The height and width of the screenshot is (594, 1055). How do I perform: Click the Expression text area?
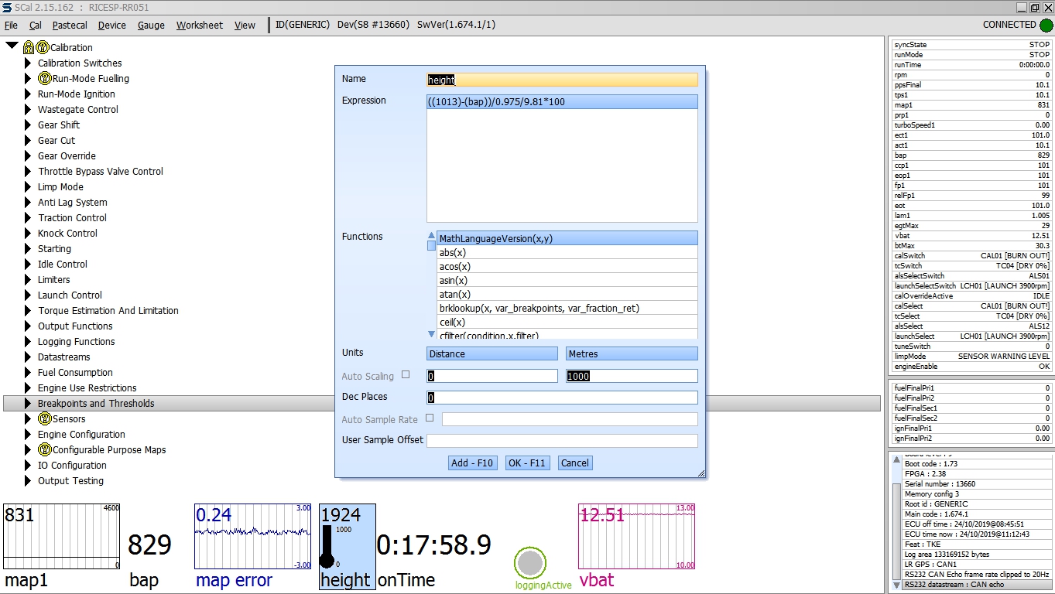pos(562,159)
